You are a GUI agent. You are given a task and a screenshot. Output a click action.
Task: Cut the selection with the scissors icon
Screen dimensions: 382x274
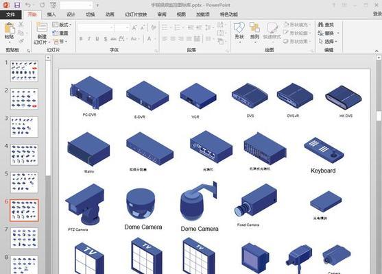[21, 25]
